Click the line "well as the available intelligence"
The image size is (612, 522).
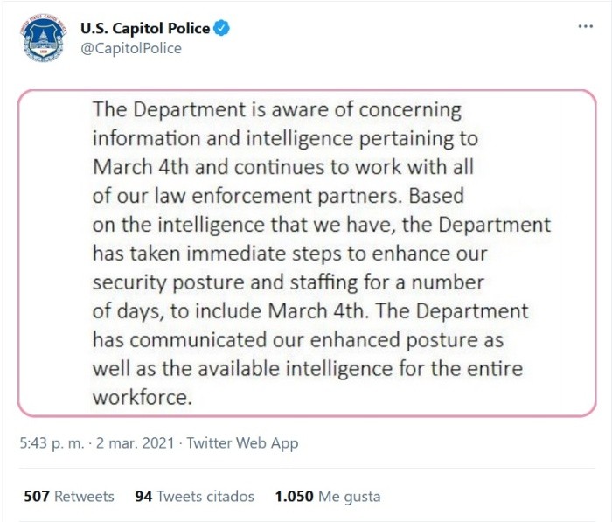coord(307,368)
